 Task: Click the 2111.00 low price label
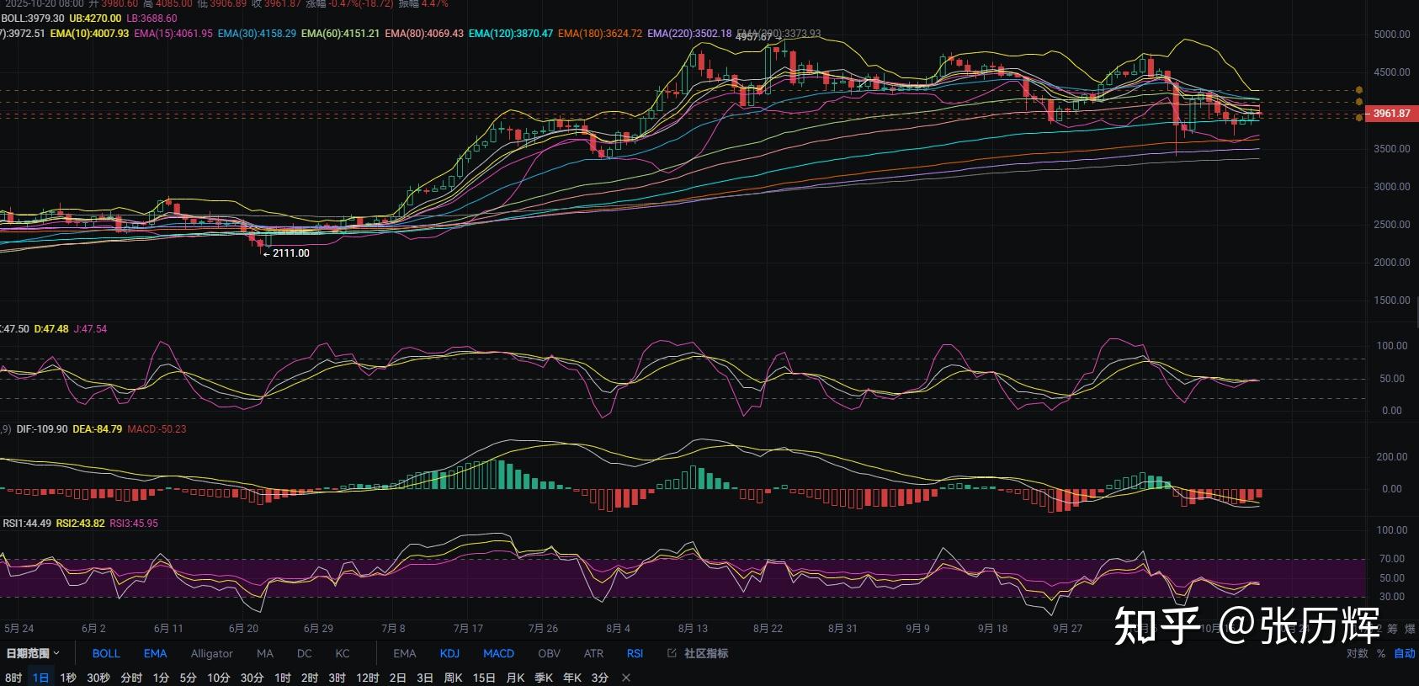coord(290,253)
